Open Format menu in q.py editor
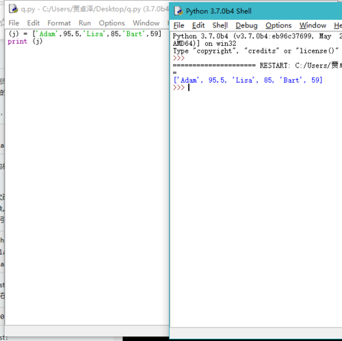This screenshot has width=342, height=341. 59,23
